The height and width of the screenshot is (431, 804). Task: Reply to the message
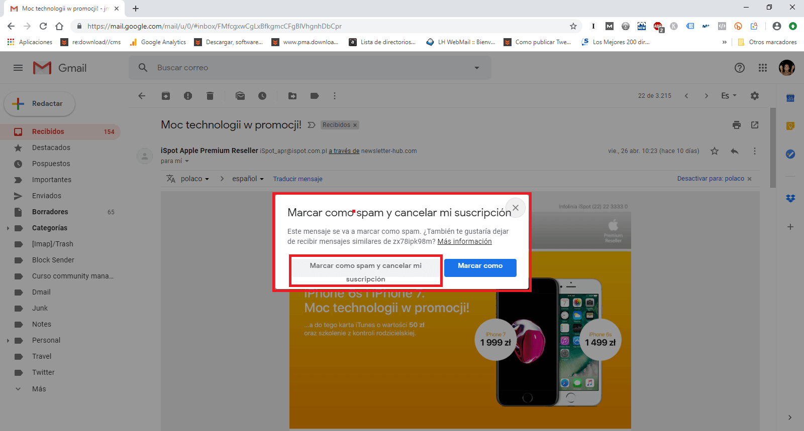point(735,151)
